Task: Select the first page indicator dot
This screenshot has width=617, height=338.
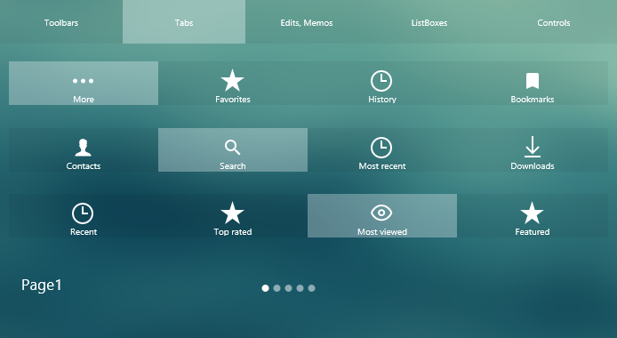Action: click(265, 288)
